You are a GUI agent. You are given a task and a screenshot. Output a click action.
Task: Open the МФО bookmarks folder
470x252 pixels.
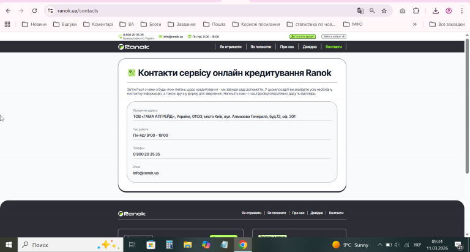(352, 24)
